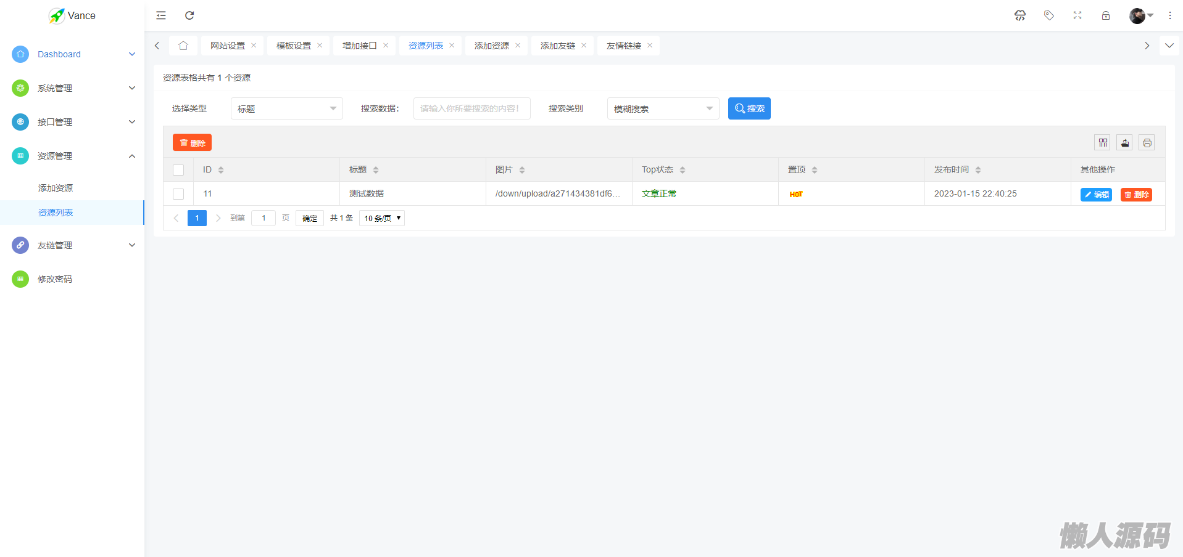Expand the 系统管理 sidebar menu
1183x557 pixels.
point(74,88)
